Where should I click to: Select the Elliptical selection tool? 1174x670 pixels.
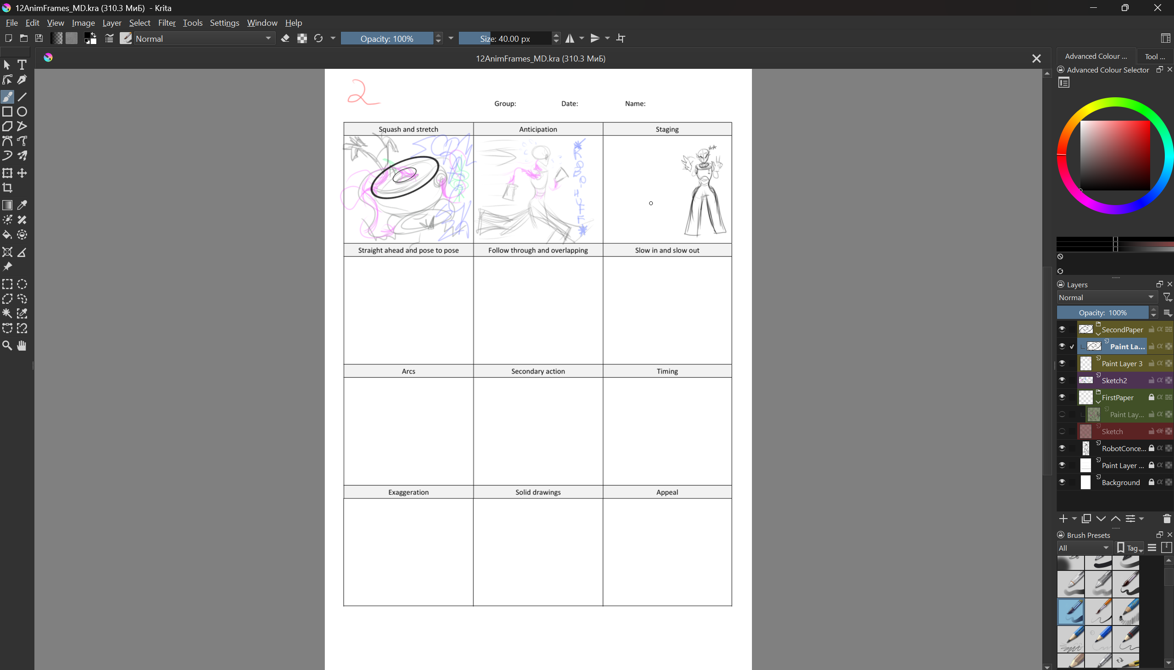tap(22, 285)
